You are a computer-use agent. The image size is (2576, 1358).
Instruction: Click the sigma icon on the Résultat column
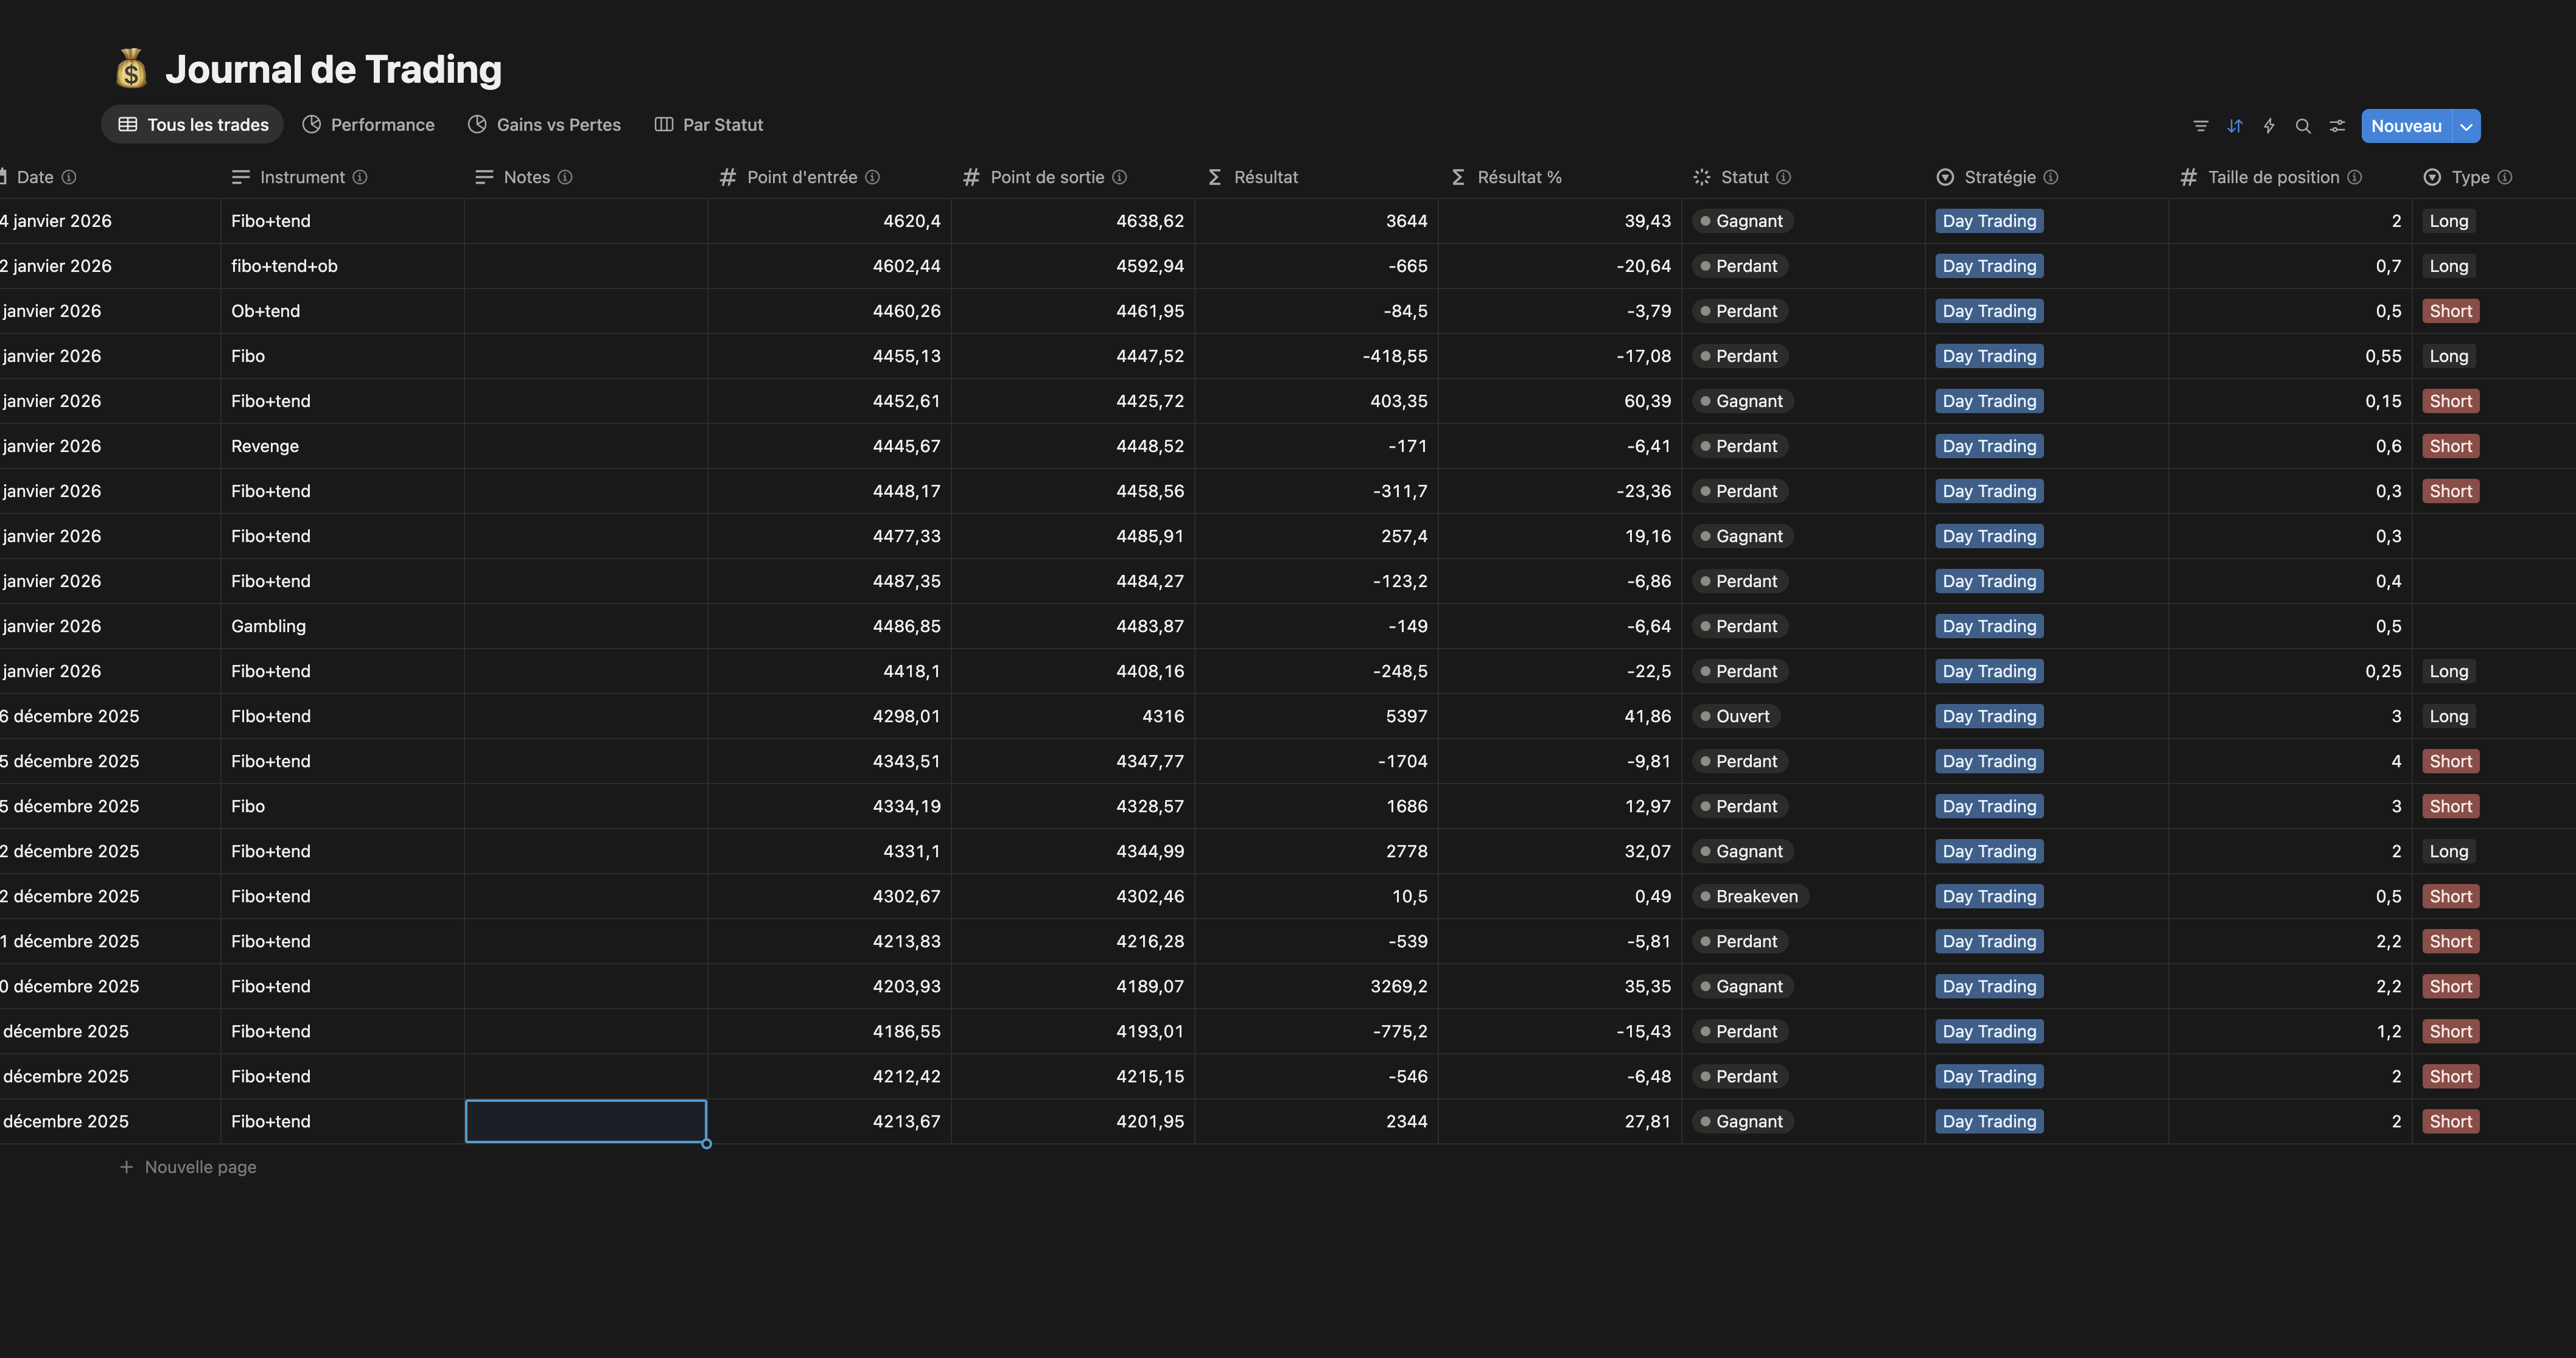(x=1213, y=177)
